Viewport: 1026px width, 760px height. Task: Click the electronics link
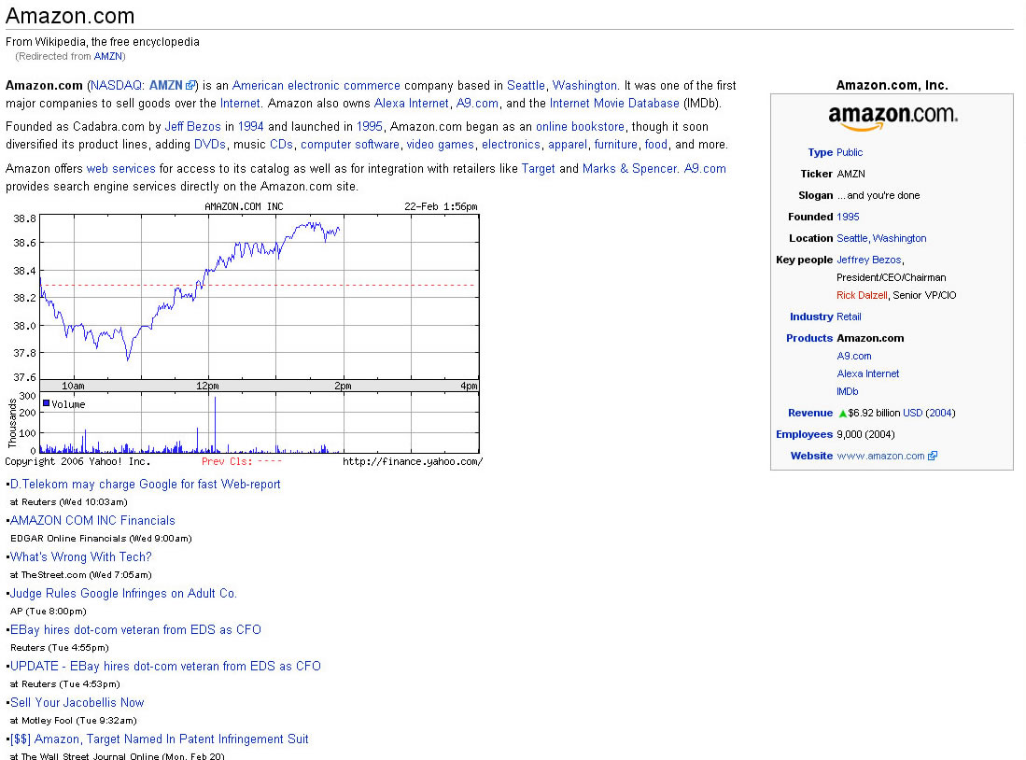(511, 145)
